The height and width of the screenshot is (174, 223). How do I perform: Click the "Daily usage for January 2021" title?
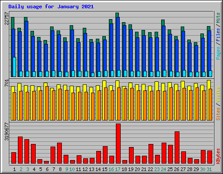pyautogui.click(x=51, y=7)
